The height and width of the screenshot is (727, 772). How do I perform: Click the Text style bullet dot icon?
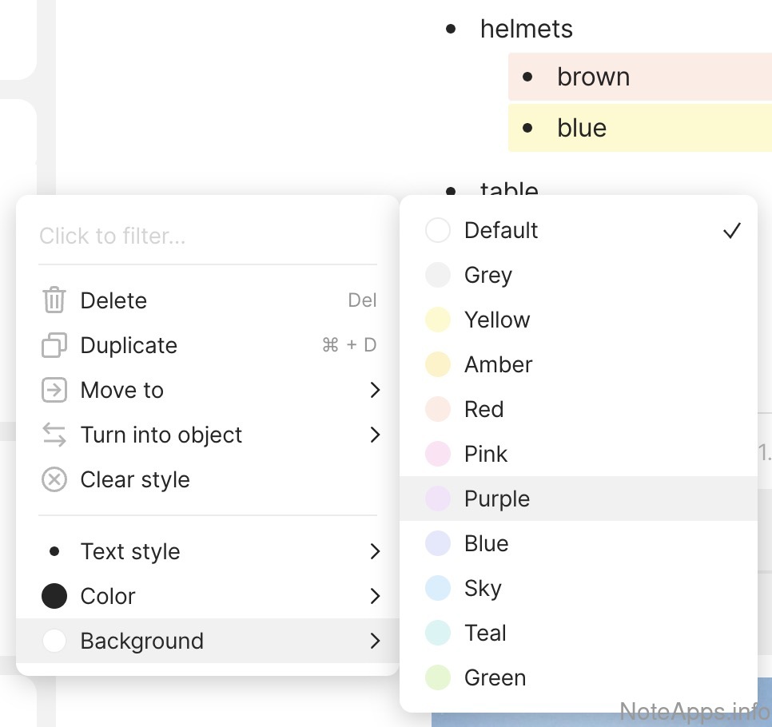[x=54, y=552]
